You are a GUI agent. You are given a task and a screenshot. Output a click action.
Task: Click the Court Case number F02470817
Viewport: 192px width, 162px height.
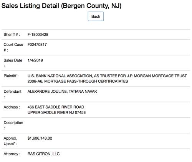(37, 45)
